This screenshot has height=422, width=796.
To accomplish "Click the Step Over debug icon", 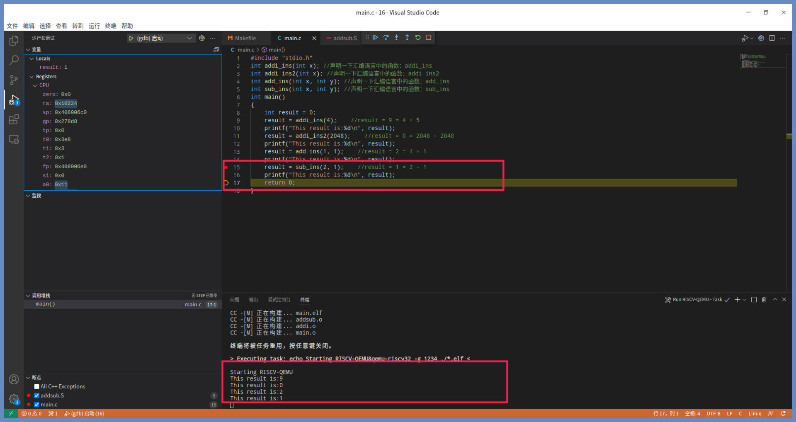I will point(386,38).
